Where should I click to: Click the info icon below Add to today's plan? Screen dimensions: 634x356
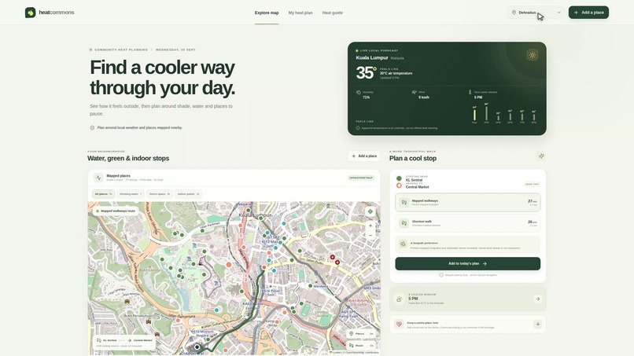click(x=441, y=275)
